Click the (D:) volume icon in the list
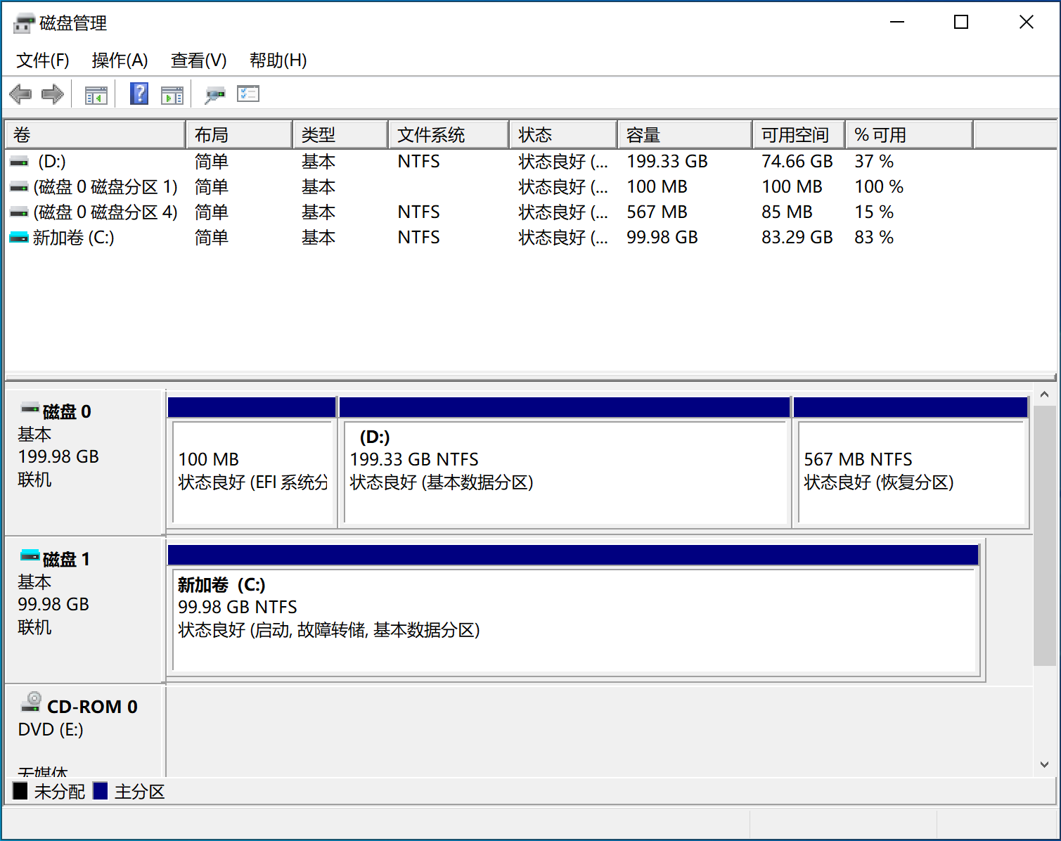Viewport: 1061px width, 841px height. 18,161
